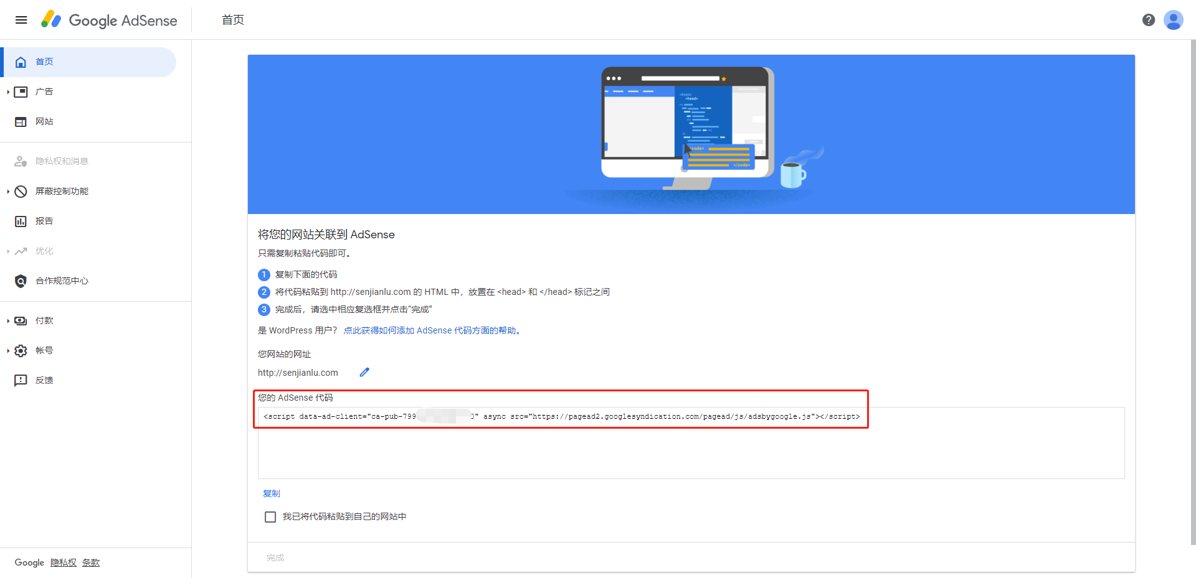Expand the 屏蔽控制功能 menu arrow
Image resolution: width=1196 pixels, height=578 pixels.
pos(8,192)
